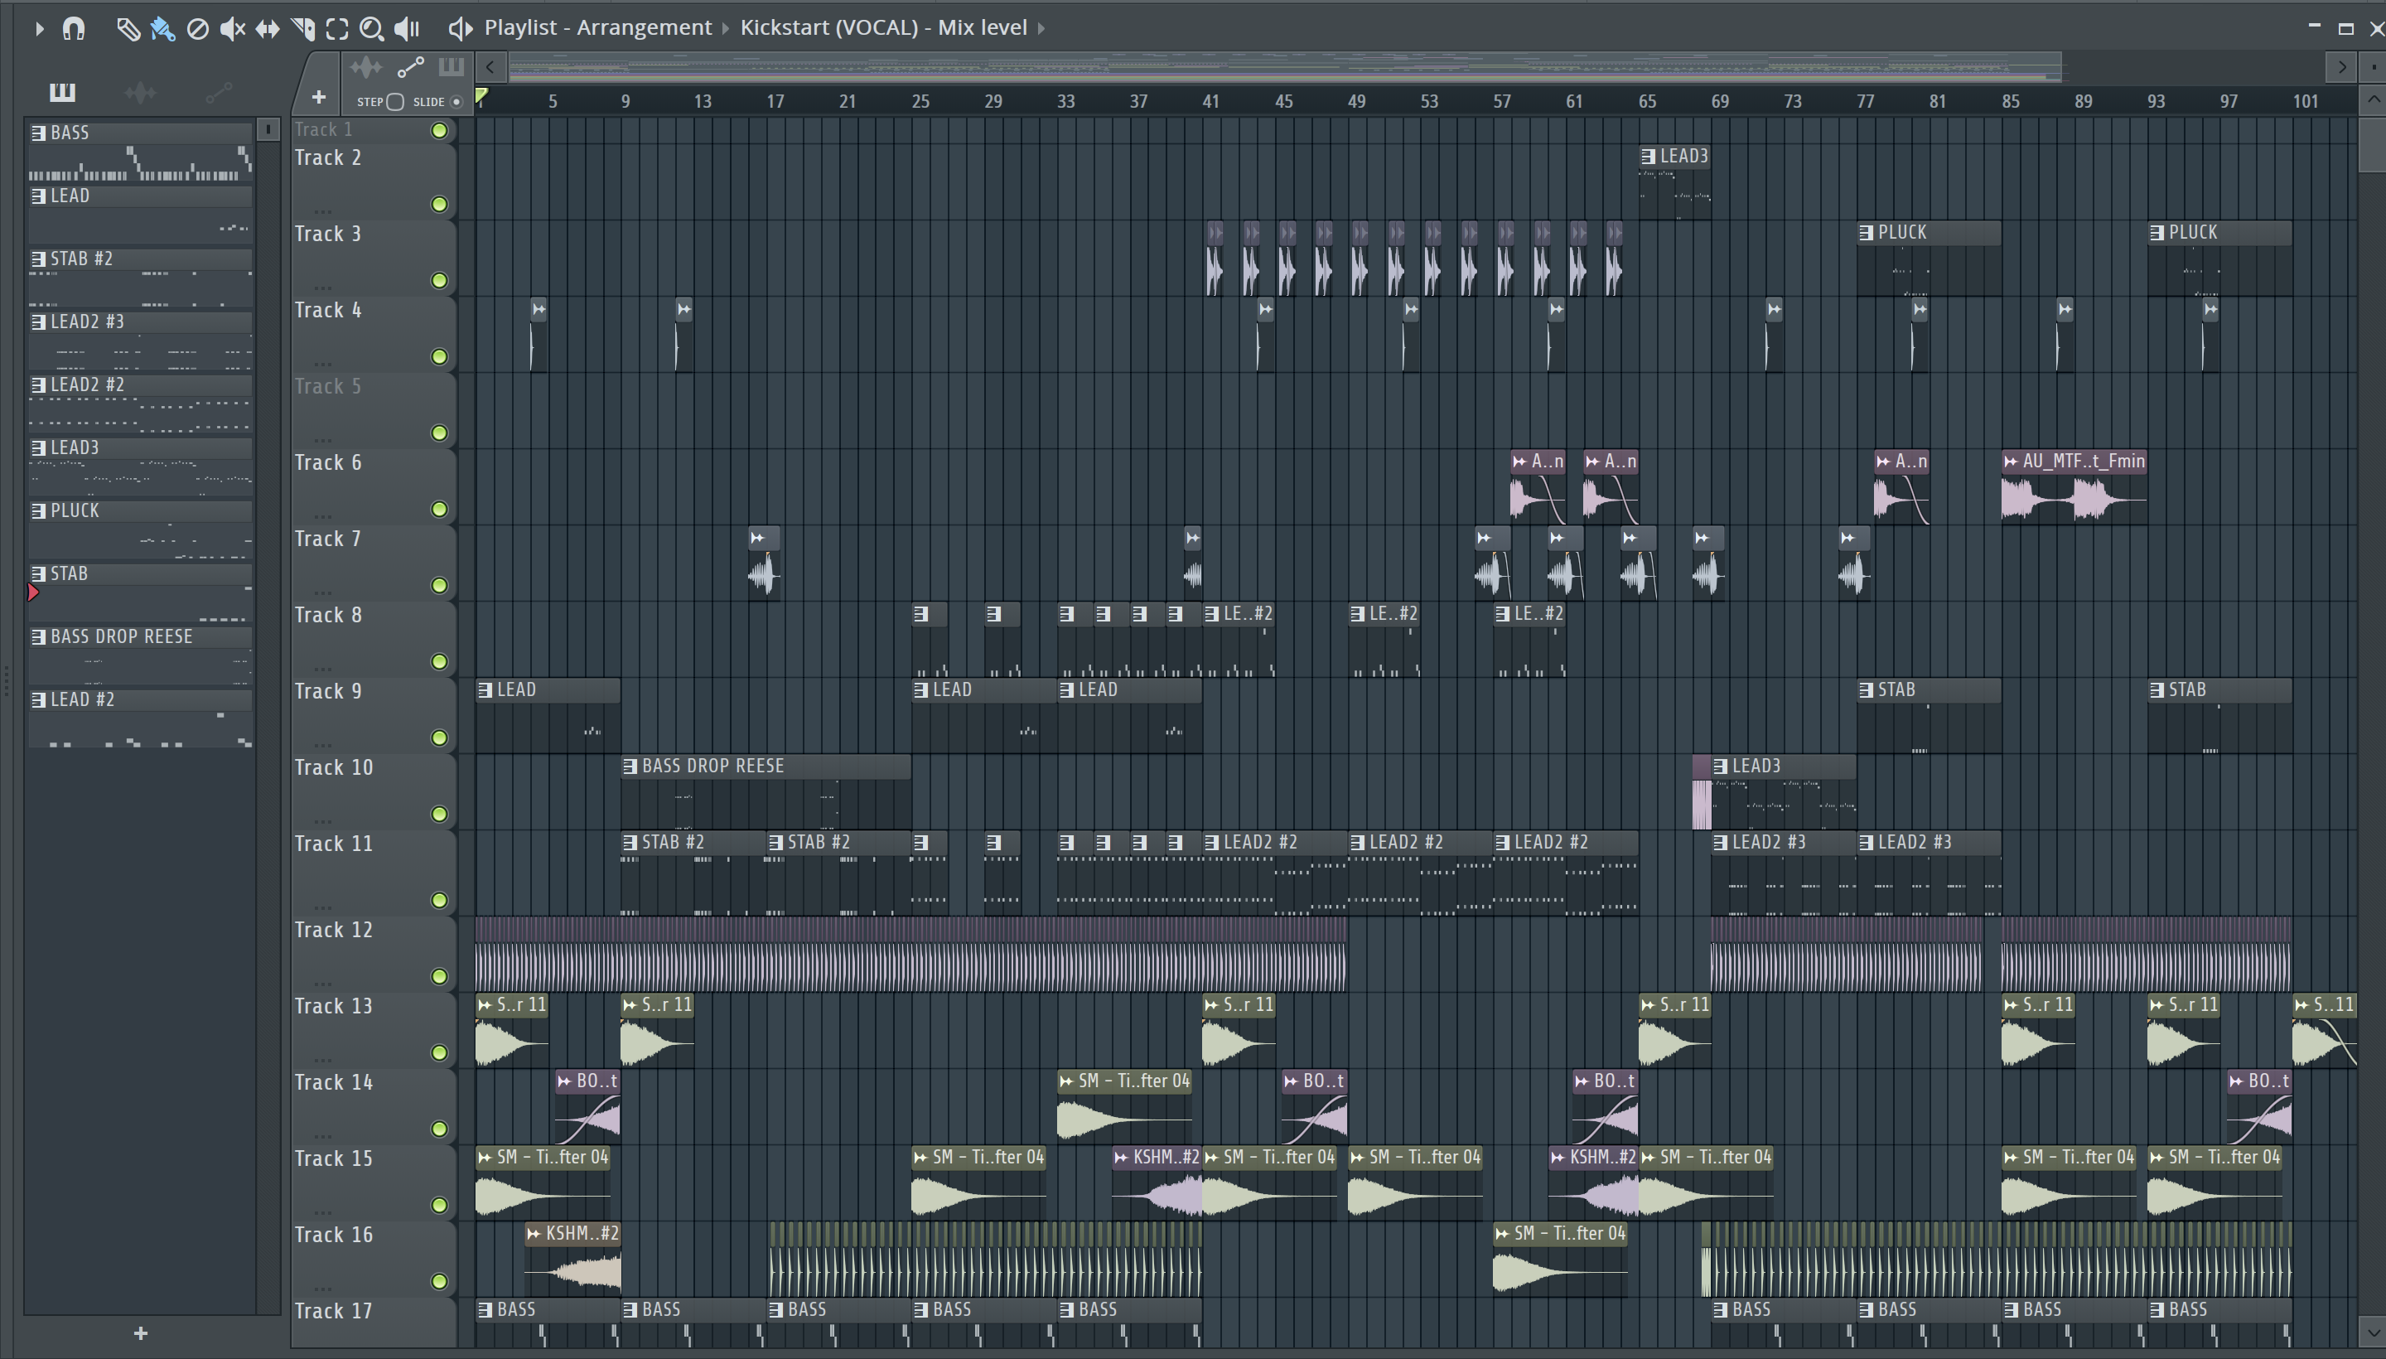Select the Track 17 header label
The image size is (2386, 1359).
(x=333, y=1312)
